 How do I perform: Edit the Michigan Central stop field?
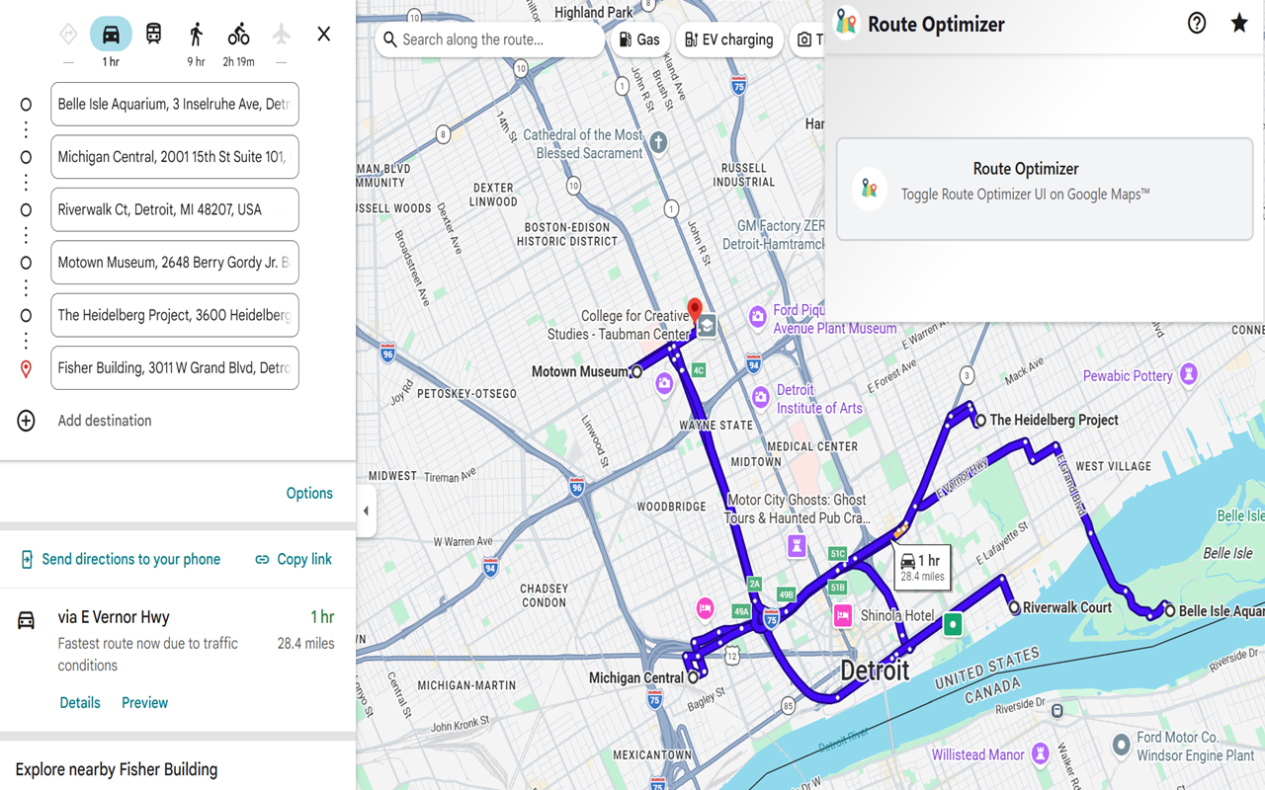pyautogui.click(x=175, y=157)
